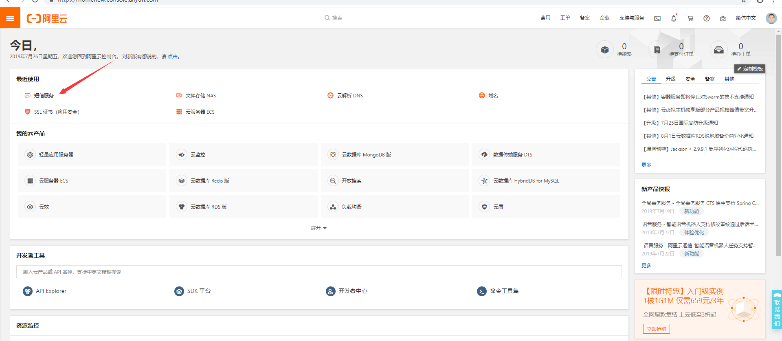
Task: Click the recent 云服务器 ECS icon
Action: tap(179, 112)
